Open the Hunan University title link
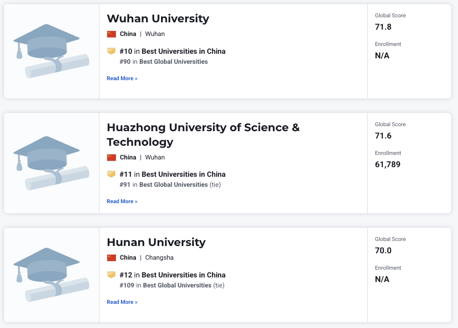The height and width of the screenshot is (328, 458). pos(156,242)
